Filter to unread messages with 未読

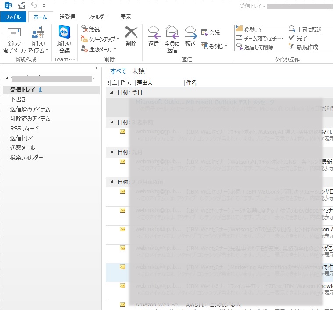pos(138,71)
